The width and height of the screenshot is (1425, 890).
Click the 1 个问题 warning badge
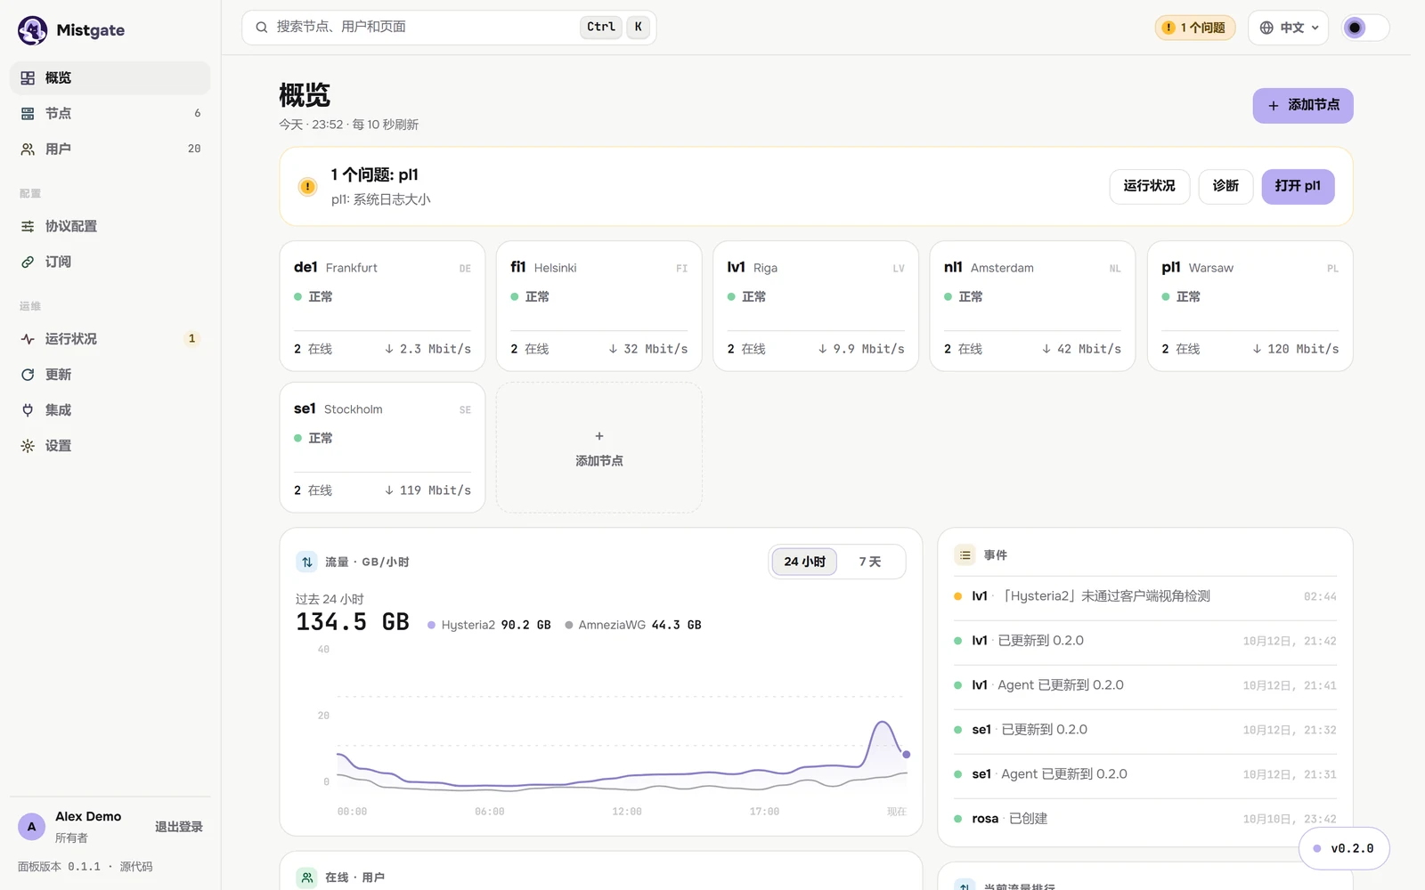coord(1195,28)
